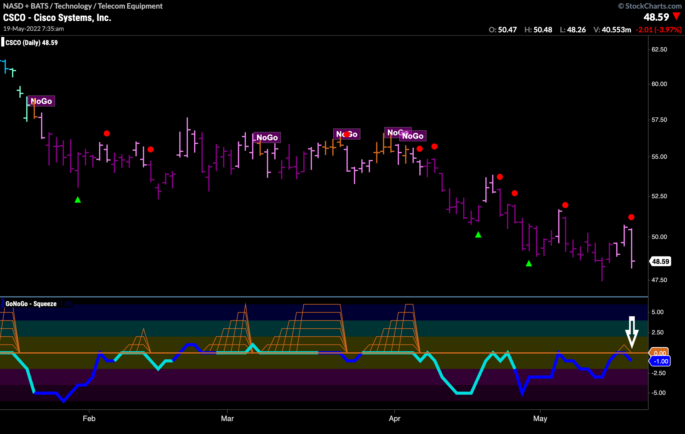The height and width of the screenshot is (434, 685).
Task: Click the StockCharts.com copyright text
Action: 650,6
